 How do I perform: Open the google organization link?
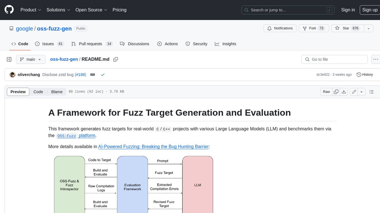(24, 28)
